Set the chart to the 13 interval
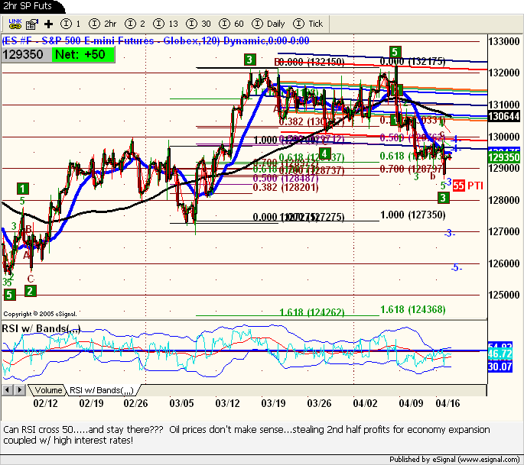 [x=168, y=24]
